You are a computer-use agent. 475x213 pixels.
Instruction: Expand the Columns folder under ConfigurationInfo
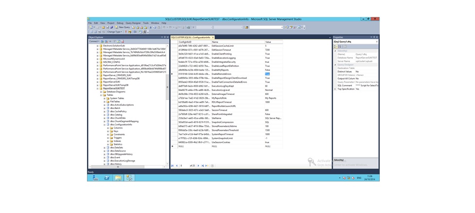click(108, 128)
